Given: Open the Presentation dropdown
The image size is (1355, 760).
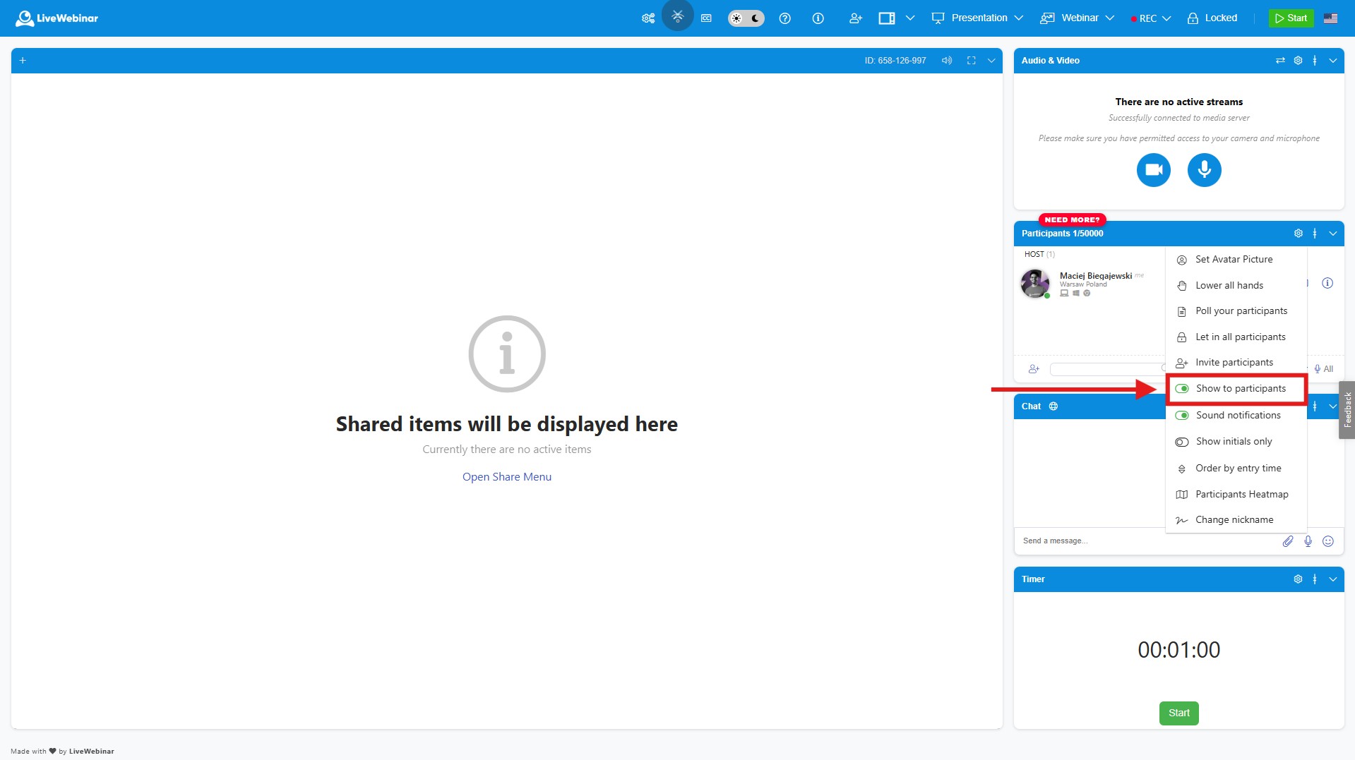Looking at the screenshot, I should (x=977, y=18).
